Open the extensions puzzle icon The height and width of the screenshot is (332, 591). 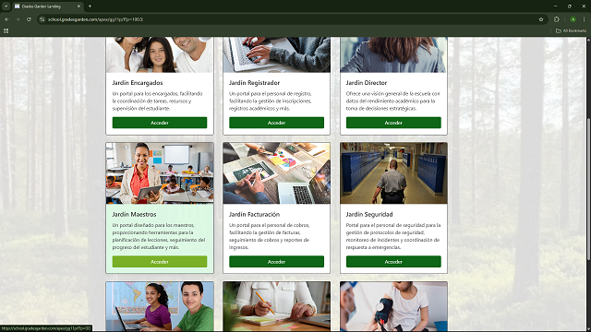tap(557, 19)
